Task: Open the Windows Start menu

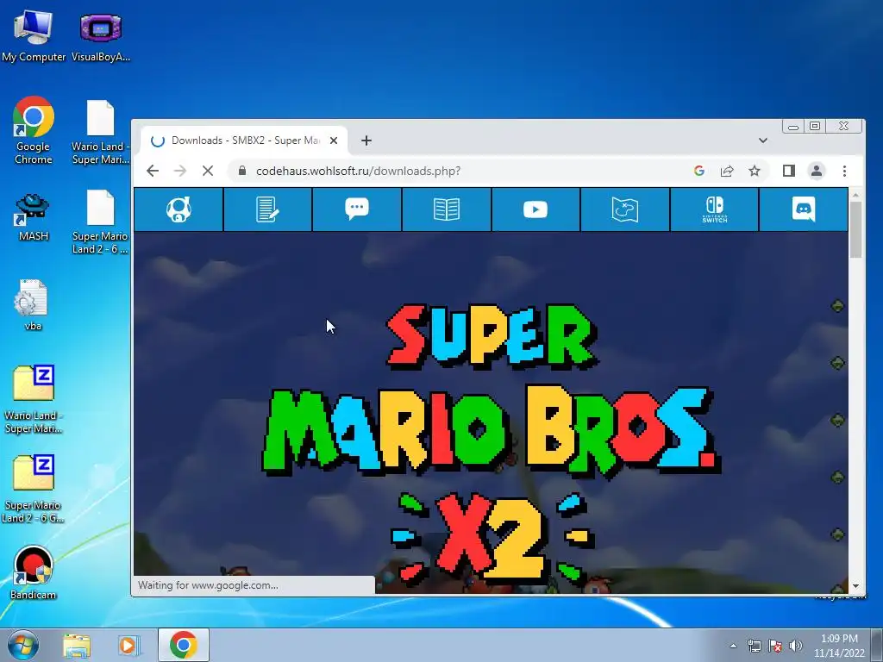Action: [x=22, y=645]
